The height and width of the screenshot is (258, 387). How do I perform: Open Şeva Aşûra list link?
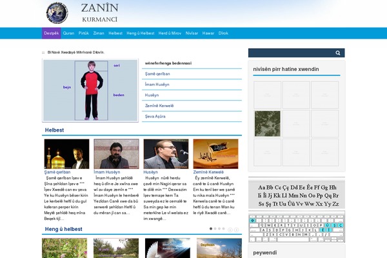[x=155, y=116]
